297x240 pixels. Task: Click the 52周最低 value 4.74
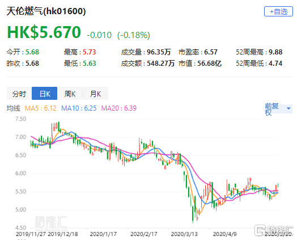(275, 64)
